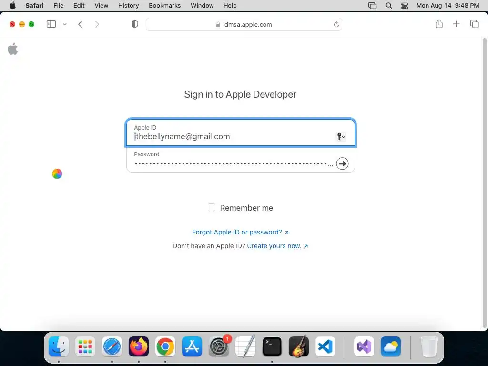Open Visual Studio purple icon in Dock
The image size is (488, 366).
pyautogui.click(x=364, y=346)
